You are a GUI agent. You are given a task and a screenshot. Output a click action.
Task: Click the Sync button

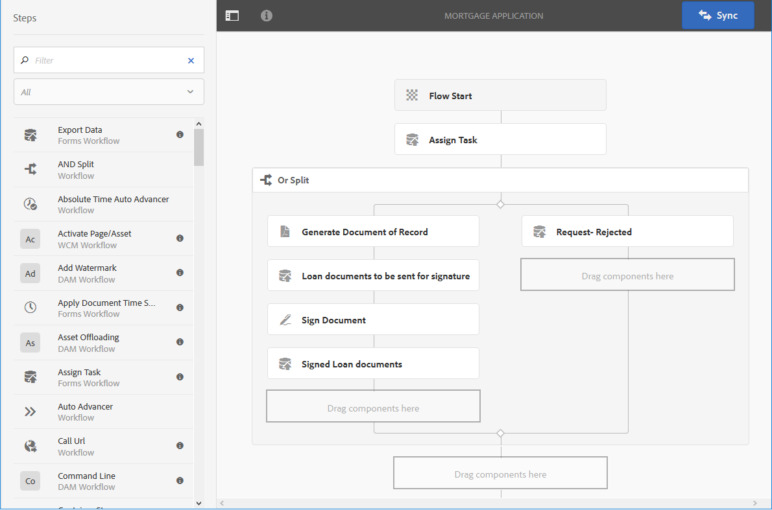click(718, 16)
